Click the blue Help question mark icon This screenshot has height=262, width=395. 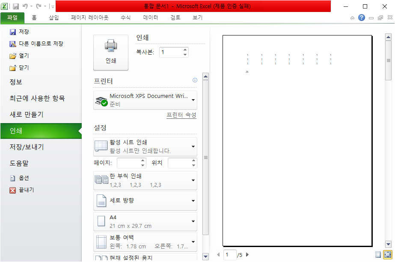pyautogui.click(x=362, y=18)
